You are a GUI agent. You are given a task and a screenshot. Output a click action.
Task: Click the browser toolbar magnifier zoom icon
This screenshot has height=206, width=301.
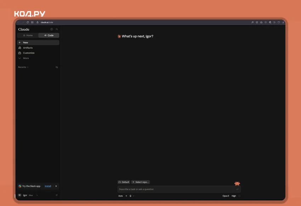[252, 22]
